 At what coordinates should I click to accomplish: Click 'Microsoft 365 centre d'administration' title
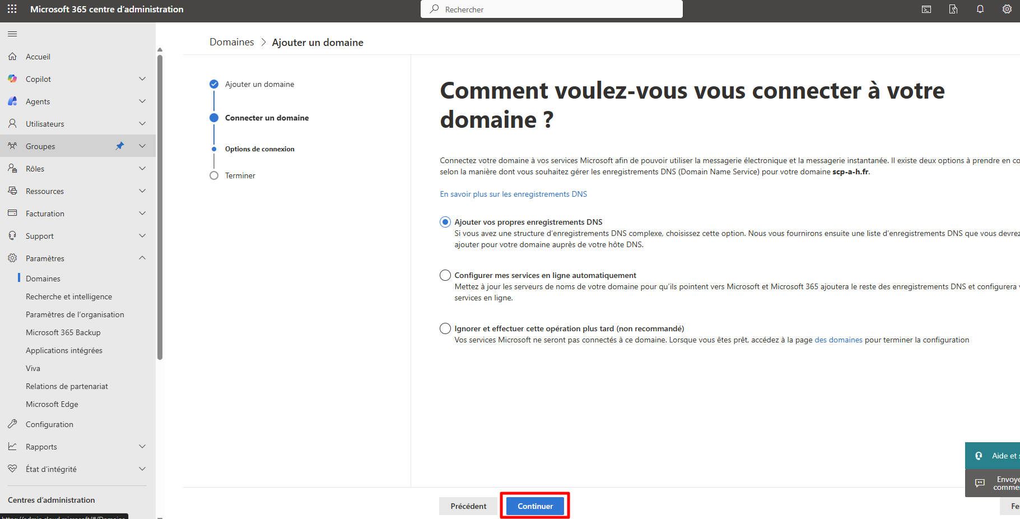107,9
